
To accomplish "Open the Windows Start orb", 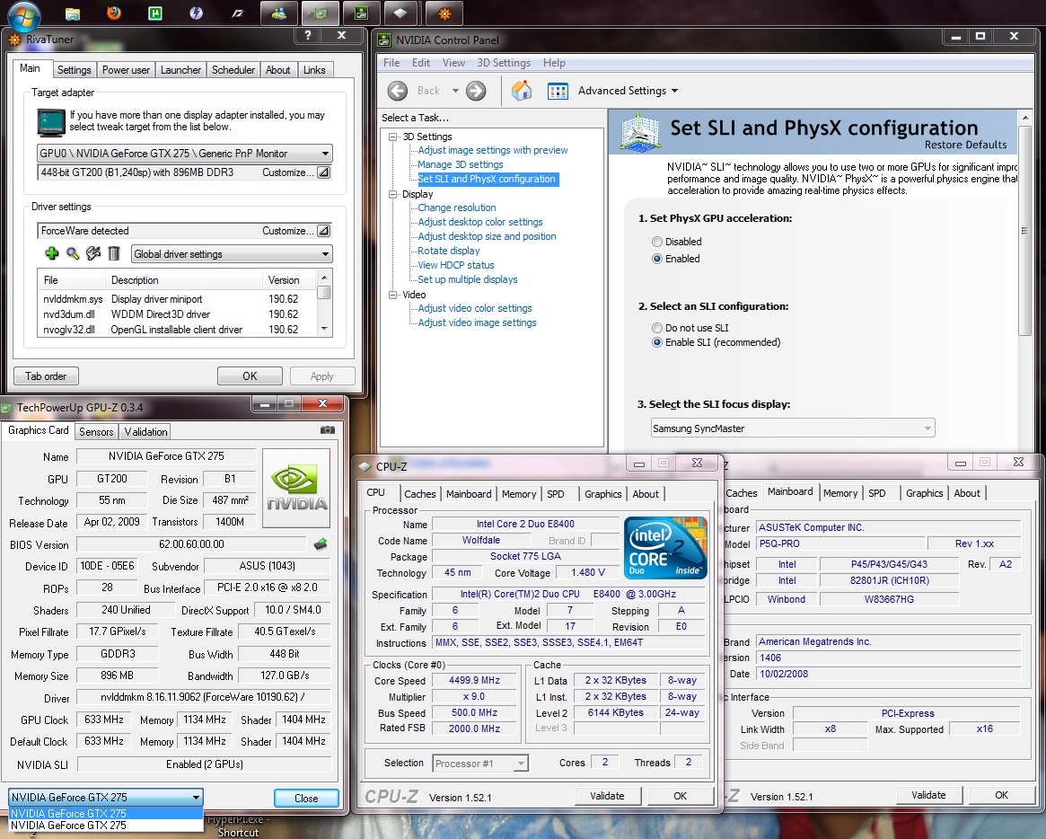I will point(24,14).
